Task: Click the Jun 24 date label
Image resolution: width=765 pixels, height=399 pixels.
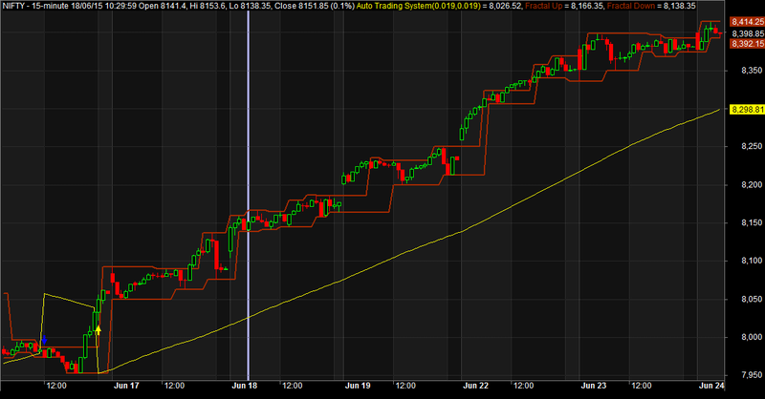Action: (711, 386)
